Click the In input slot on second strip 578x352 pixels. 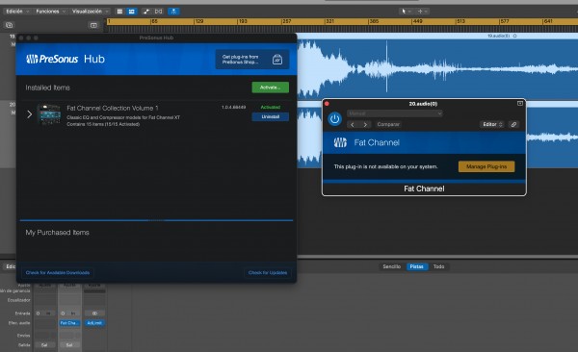click(73, 314)
